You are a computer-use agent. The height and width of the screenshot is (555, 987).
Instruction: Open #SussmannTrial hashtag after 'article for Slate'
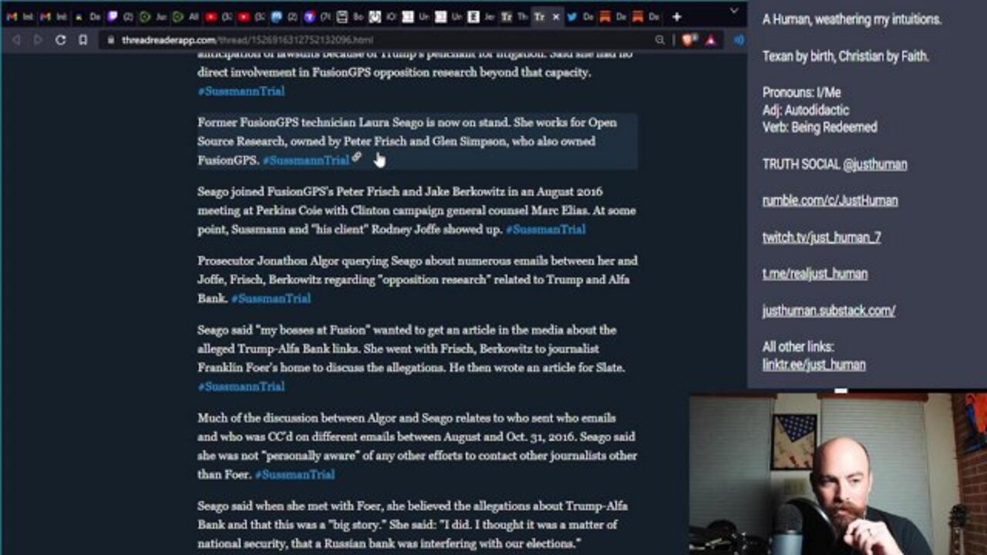click(241, 386)
